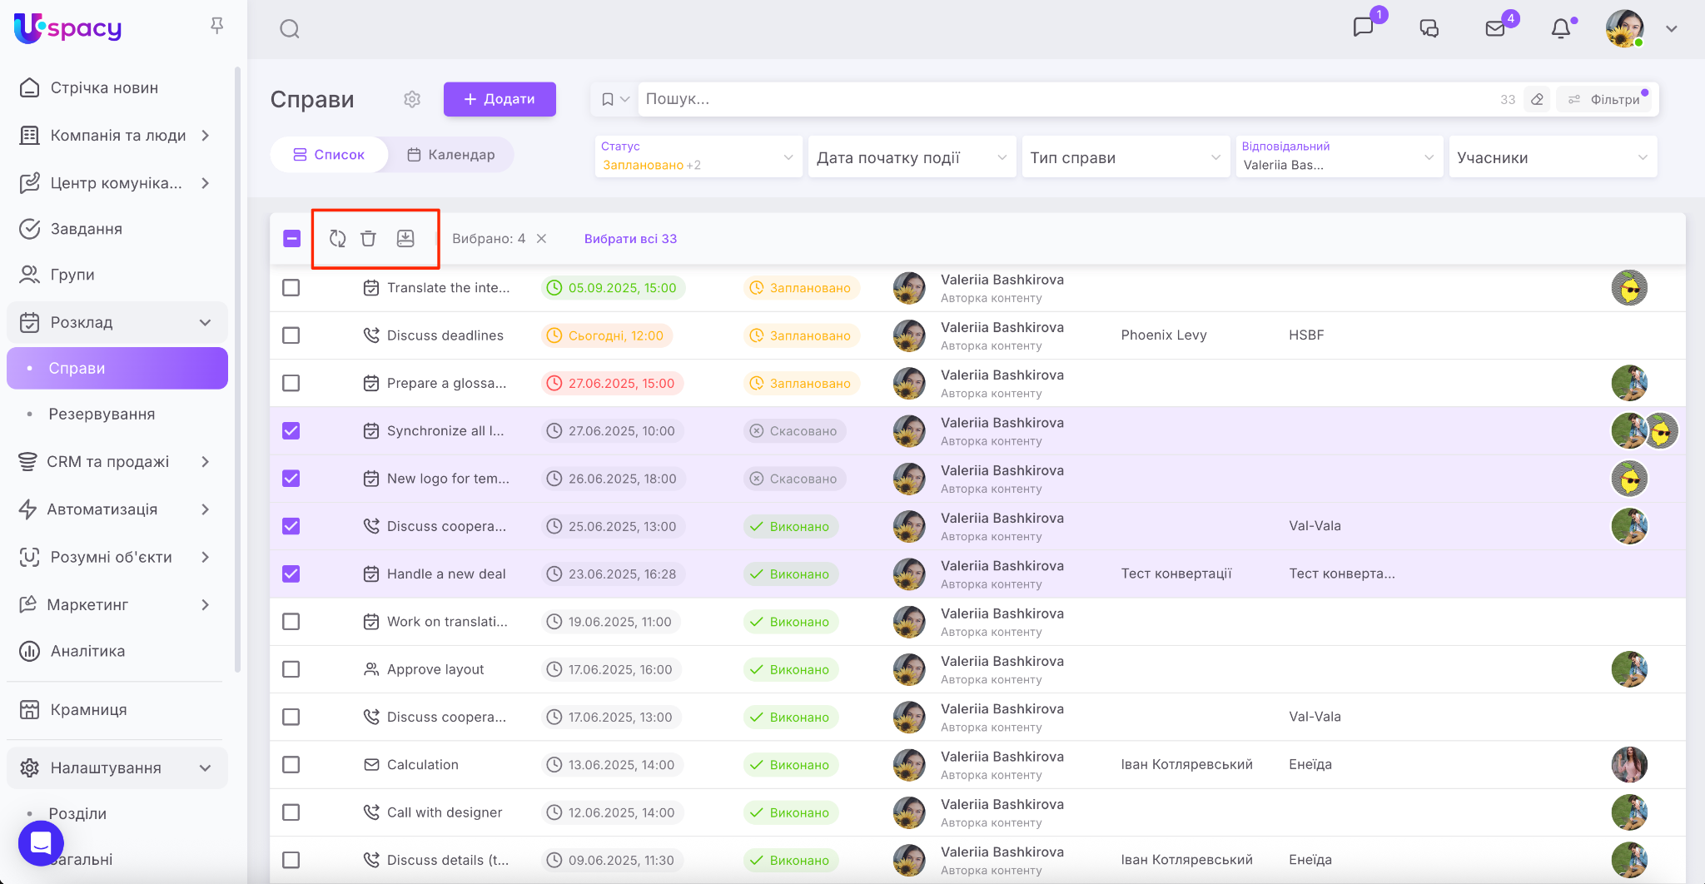Toggle the select-all checkbox in header

pos(292,239)
